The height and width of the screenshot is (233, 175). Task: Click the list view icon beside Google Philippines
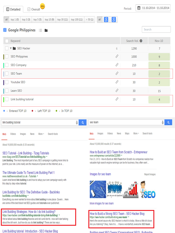41,30
